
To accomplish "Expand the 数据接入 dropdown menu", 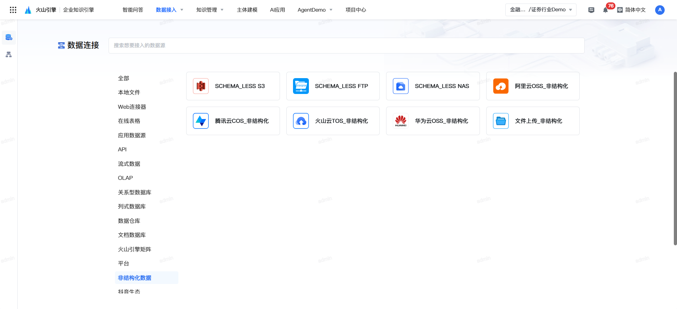I will (169, 10).
